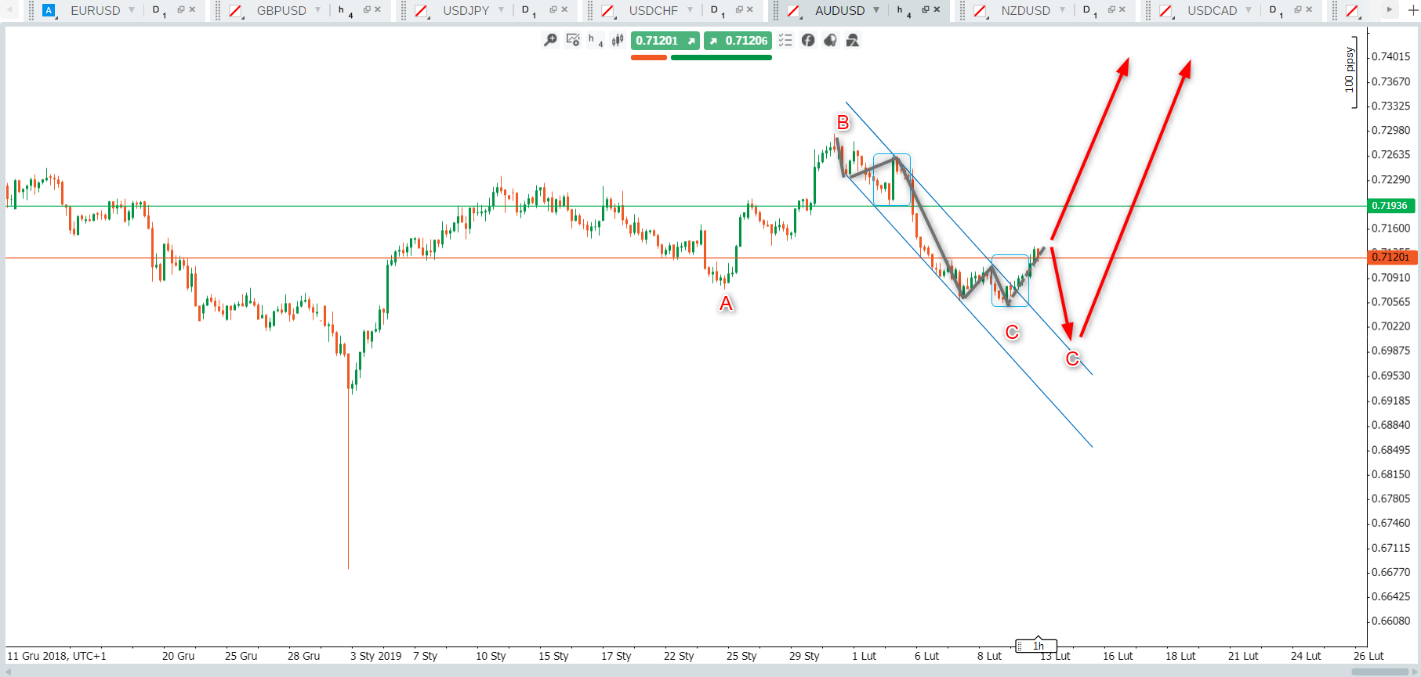Expand the AUDUSD symbol dropdown arrow
This screenshot has width=1421, height=677.
pos(876,10)
